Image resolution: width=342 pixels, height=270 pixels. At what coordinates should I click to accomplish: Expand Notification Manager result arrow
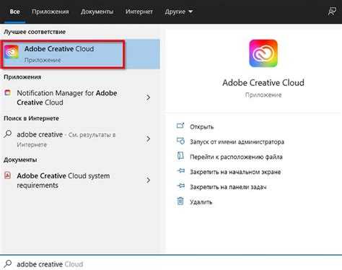point(148,97)
